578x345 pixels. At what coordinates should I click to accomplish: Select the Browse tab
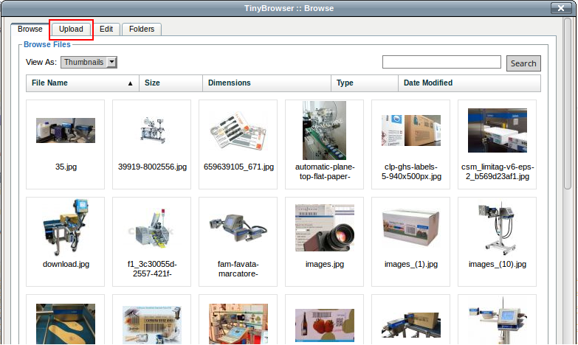click(30, 29)
